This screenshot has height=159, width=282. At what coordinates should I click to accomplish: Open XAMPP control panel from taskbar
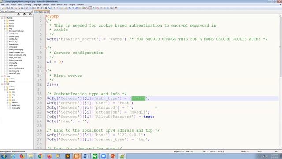click(x=77, y=156)
